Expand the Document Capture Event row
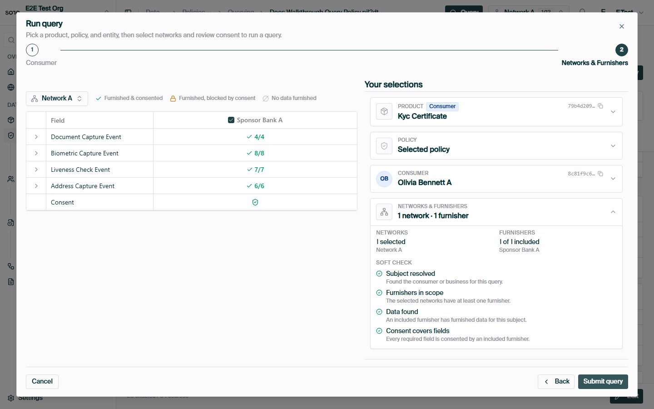654x409 pixels. pos(36,137)
